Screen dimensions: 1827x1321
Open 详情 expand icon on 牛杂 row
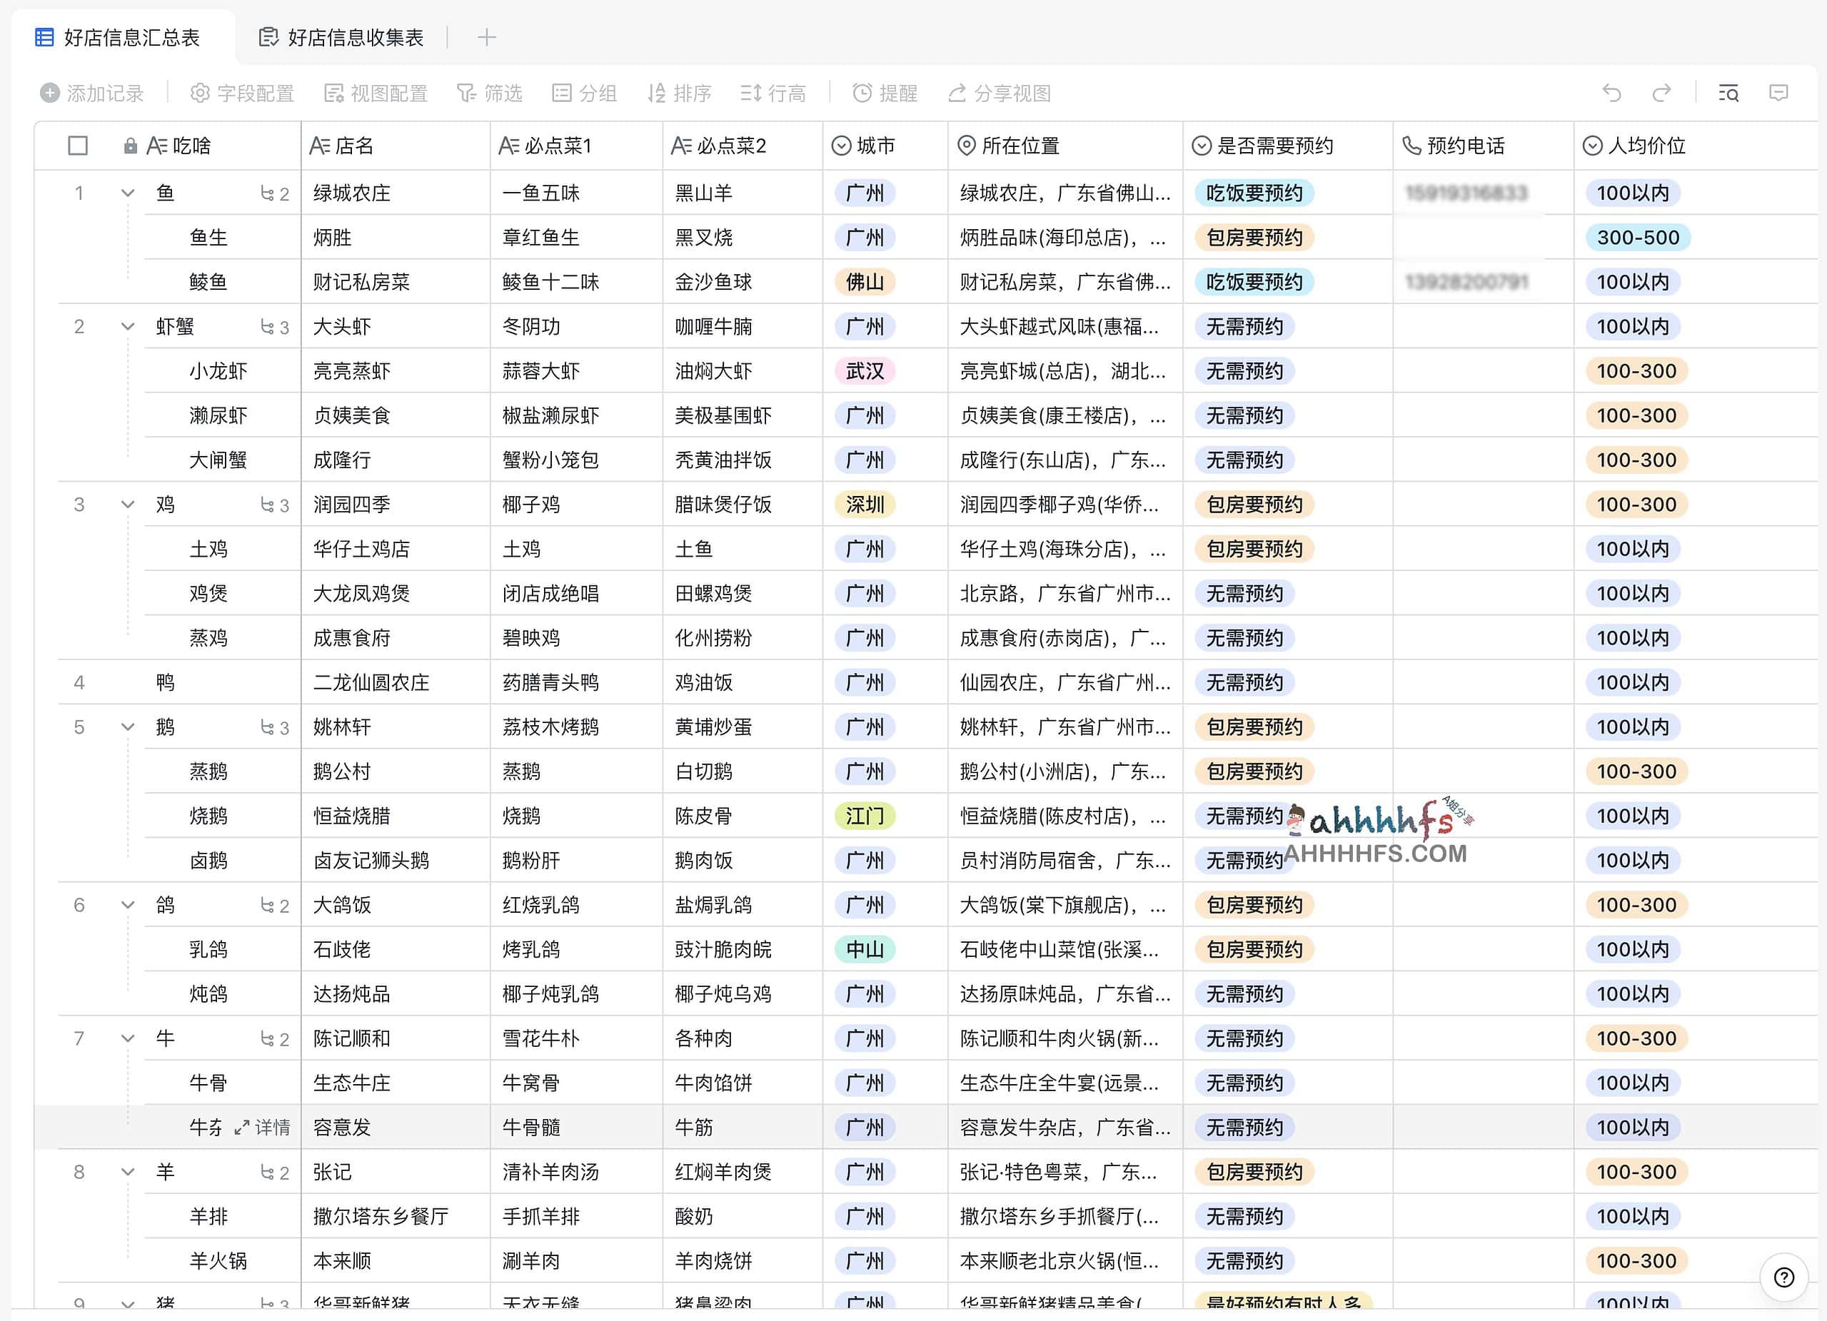pos(241,1128)
